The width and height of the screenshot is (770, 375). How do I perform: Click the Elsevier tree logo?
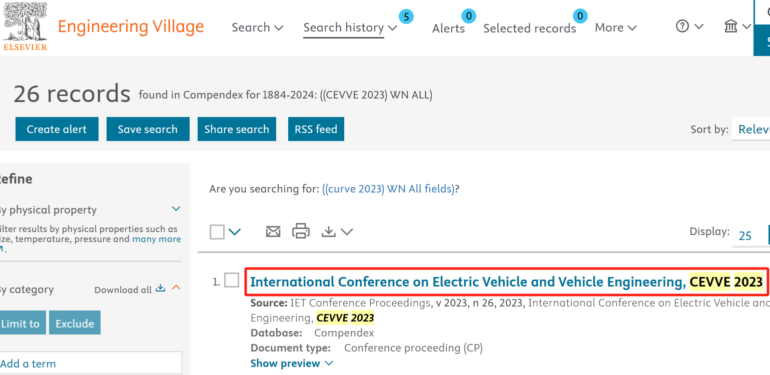(25, 22)
